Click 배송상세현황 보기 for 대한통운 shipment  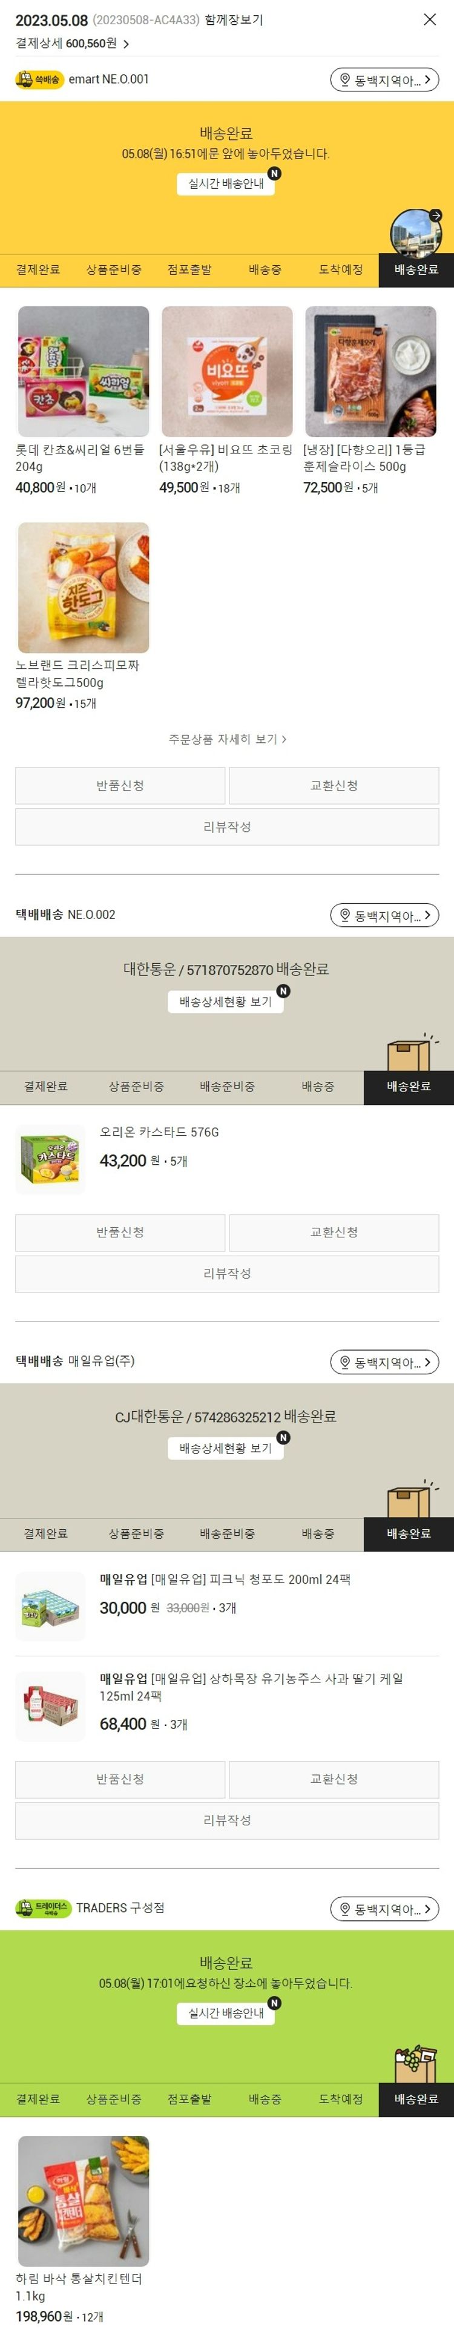pos(226,1001)
